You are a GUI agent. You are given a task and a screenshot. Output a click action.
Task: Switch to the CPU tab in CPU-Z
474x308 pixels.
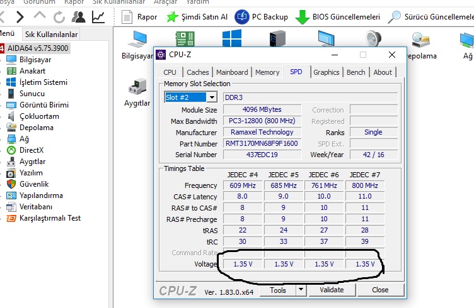(170, 72)
